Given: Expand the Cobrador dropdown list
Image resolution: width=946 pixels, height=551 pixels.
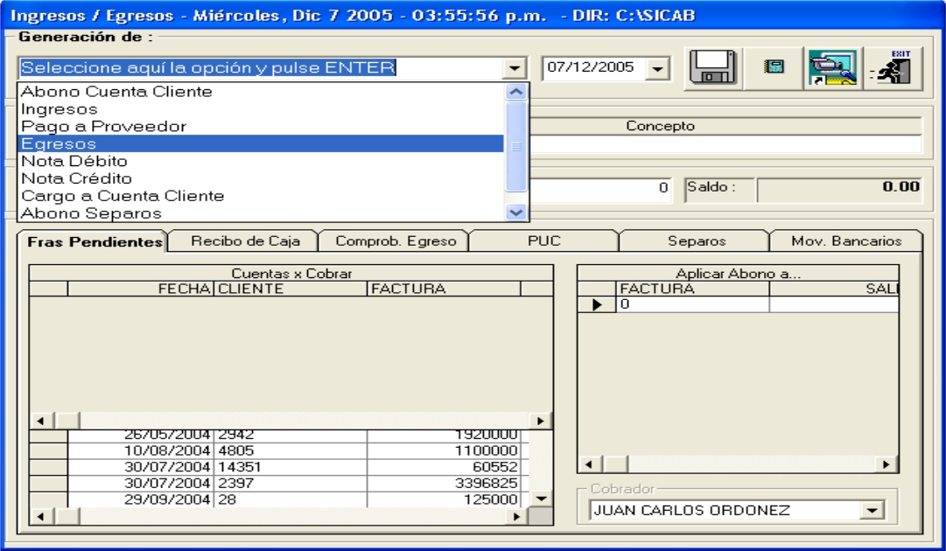Looking at the screenshot, I should (872, 511).
